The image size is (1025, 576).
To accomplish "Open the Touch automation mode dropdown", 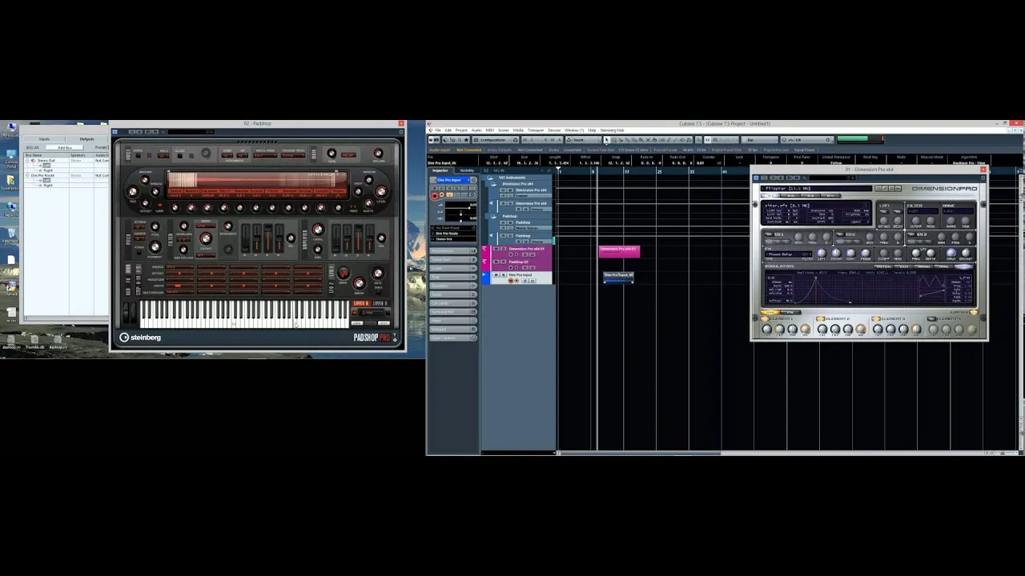I will (584, 140).
